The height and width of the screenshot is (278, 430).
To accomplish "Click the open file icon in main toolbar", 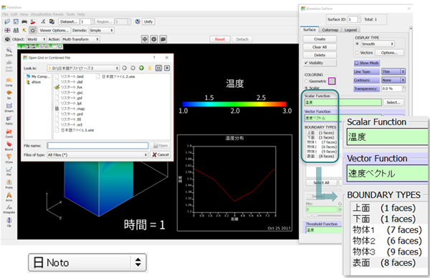I will pyautogui.click(x=7, y=21).
